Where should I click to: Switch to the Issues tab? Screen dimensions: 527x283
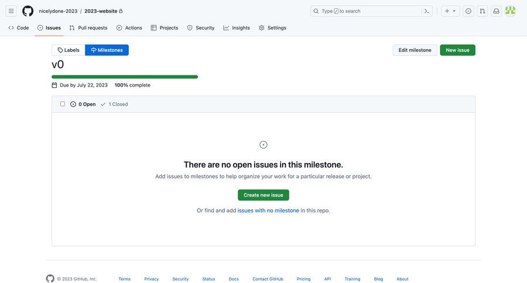[x=49, y=28]
